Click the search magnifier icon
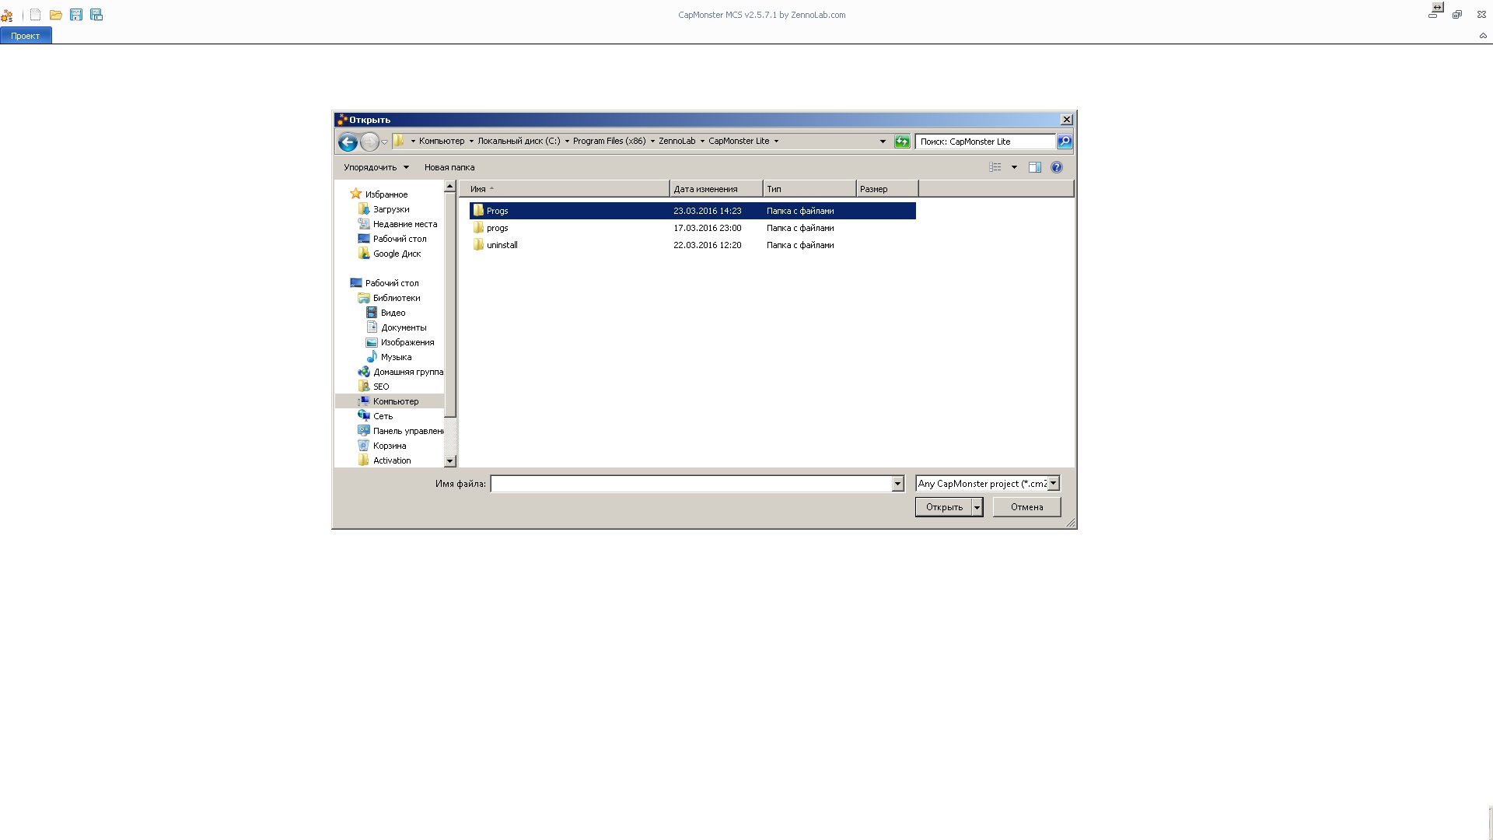This screenshot has width=1493, height=840. [x=1065, y=142]
